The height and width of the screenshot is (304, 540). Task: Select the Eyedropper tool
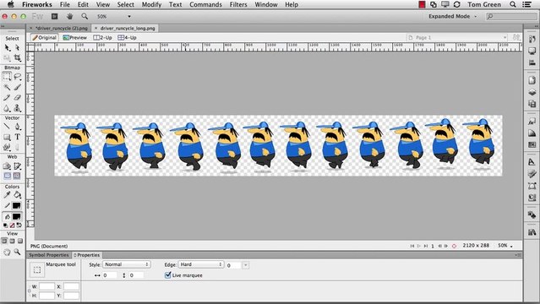tap(8, 195)
